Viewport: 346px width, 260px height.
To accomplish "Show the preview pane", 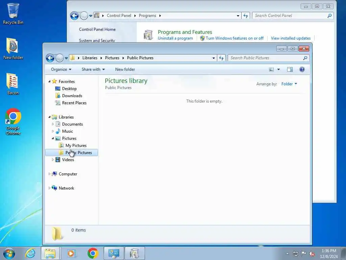I will pos(290,69).
